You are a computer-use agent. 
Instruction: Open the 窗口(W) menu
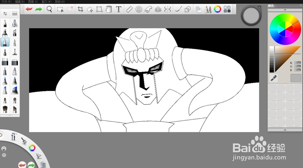46,2
